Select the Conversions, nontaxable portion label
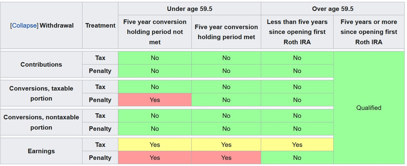The image size is (407, 166). [x=41, y=122]
